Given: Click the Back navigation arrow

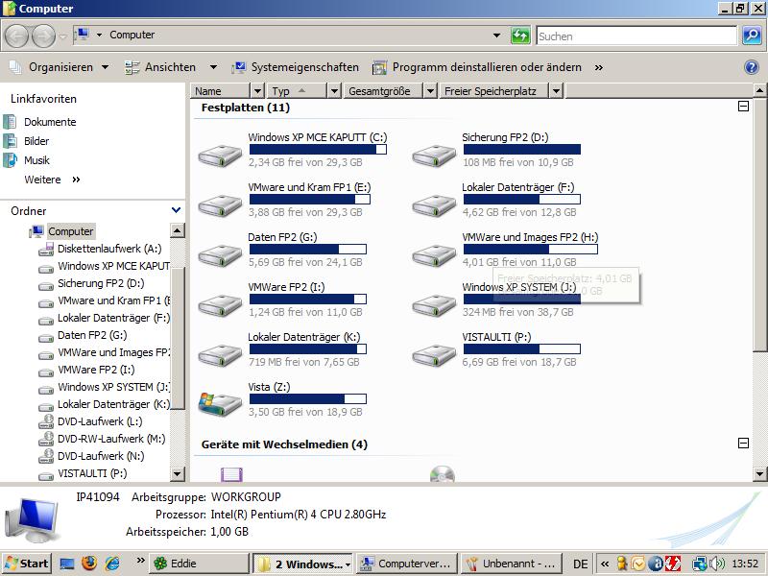Looking at the screenshot, I should point(16,36).
